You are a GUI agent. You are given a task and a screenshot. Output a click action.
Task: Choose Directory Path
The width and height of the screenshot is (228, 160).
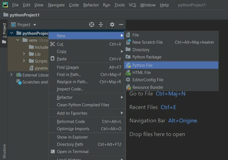coord(86,144)
